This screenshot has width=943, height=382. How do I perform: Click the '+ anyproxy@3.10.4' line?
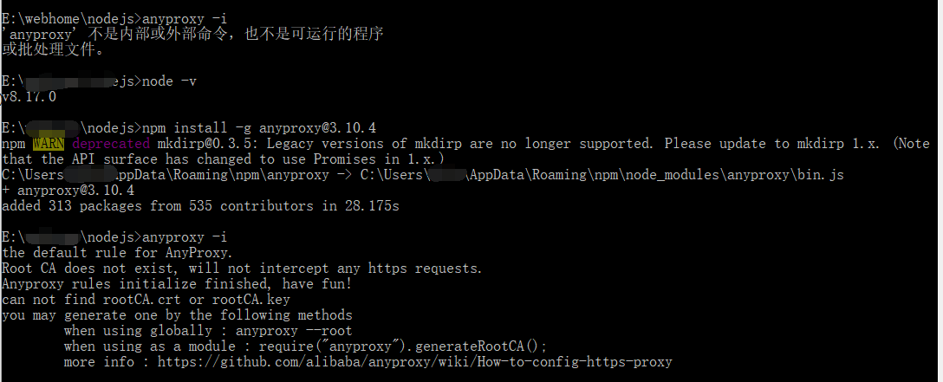[x=68, y=191]
